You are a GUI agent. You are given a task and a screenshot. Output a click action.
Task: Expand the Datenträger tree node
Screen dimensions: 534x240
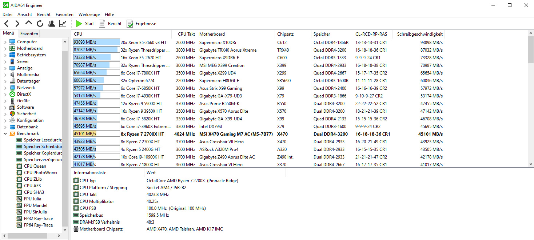coord(5,81)
